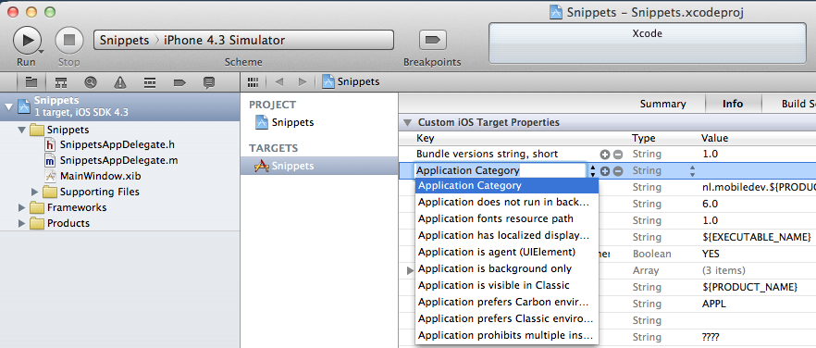Choose Application prefers Carbon environment
Screen dimensions: 816x348
point(507,302)
